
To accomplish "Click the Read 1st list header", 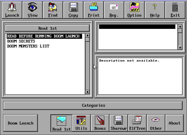I will click(47, 28).
